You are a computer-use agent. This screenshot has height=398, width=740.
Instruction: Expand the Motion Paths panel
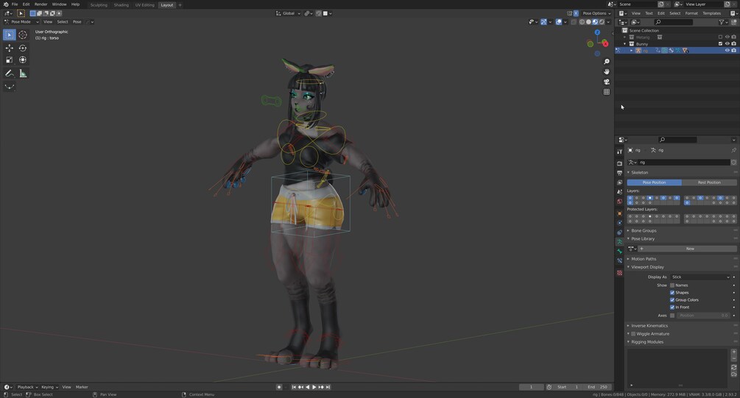(x=644, y=259)
